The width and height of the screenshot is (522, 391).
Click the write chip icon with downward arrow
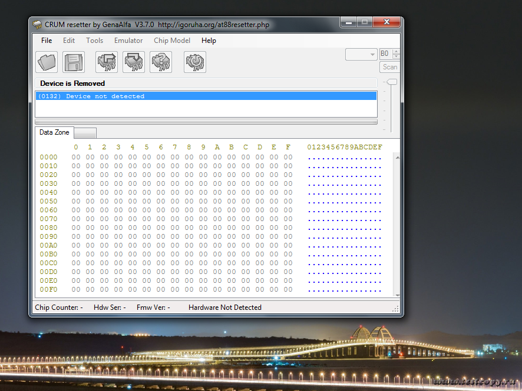click(x=134, y=62)
